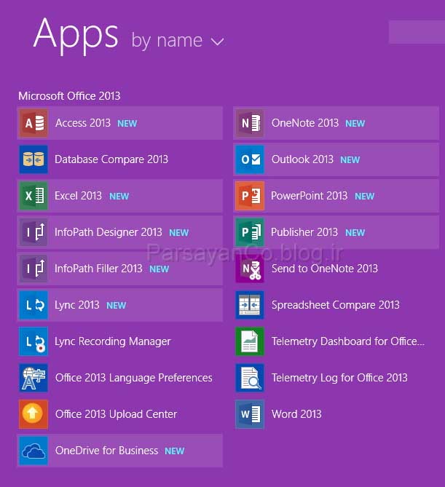
Task: Click the Word 2013 blue icon
Action: coord(250,414)
